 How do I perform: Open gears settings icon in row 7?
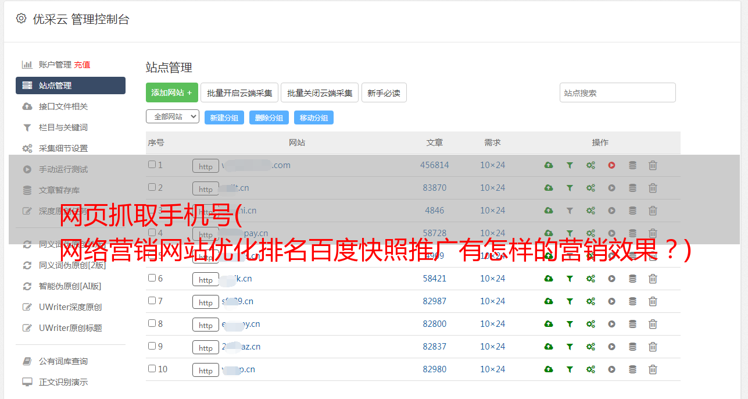click(590, 301)
